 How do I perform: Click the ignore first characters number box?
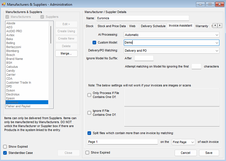pyautogui.click(x=196, y=66)
